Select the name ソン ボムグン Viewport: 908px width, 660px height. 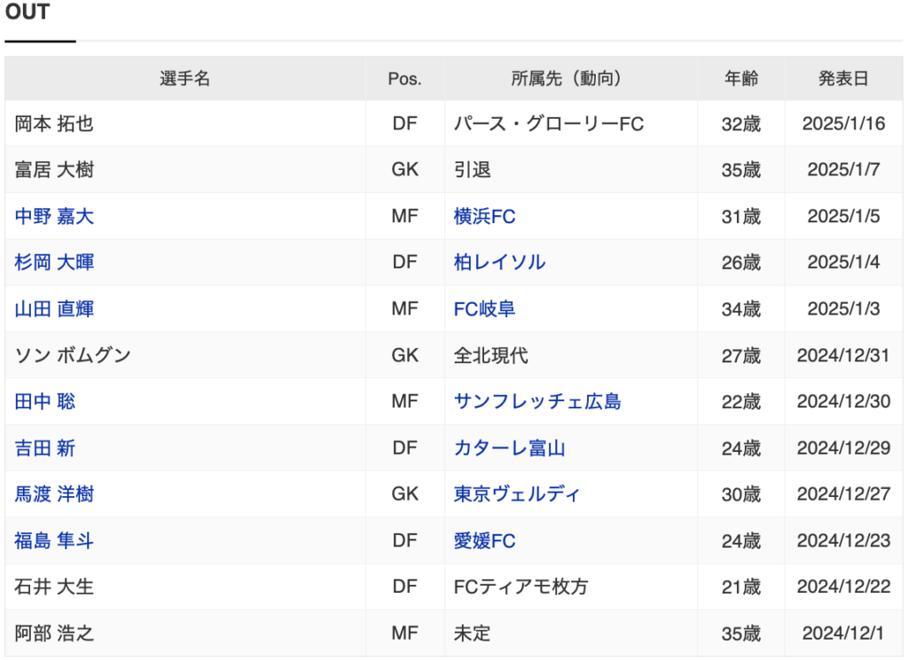pos(73,355)
